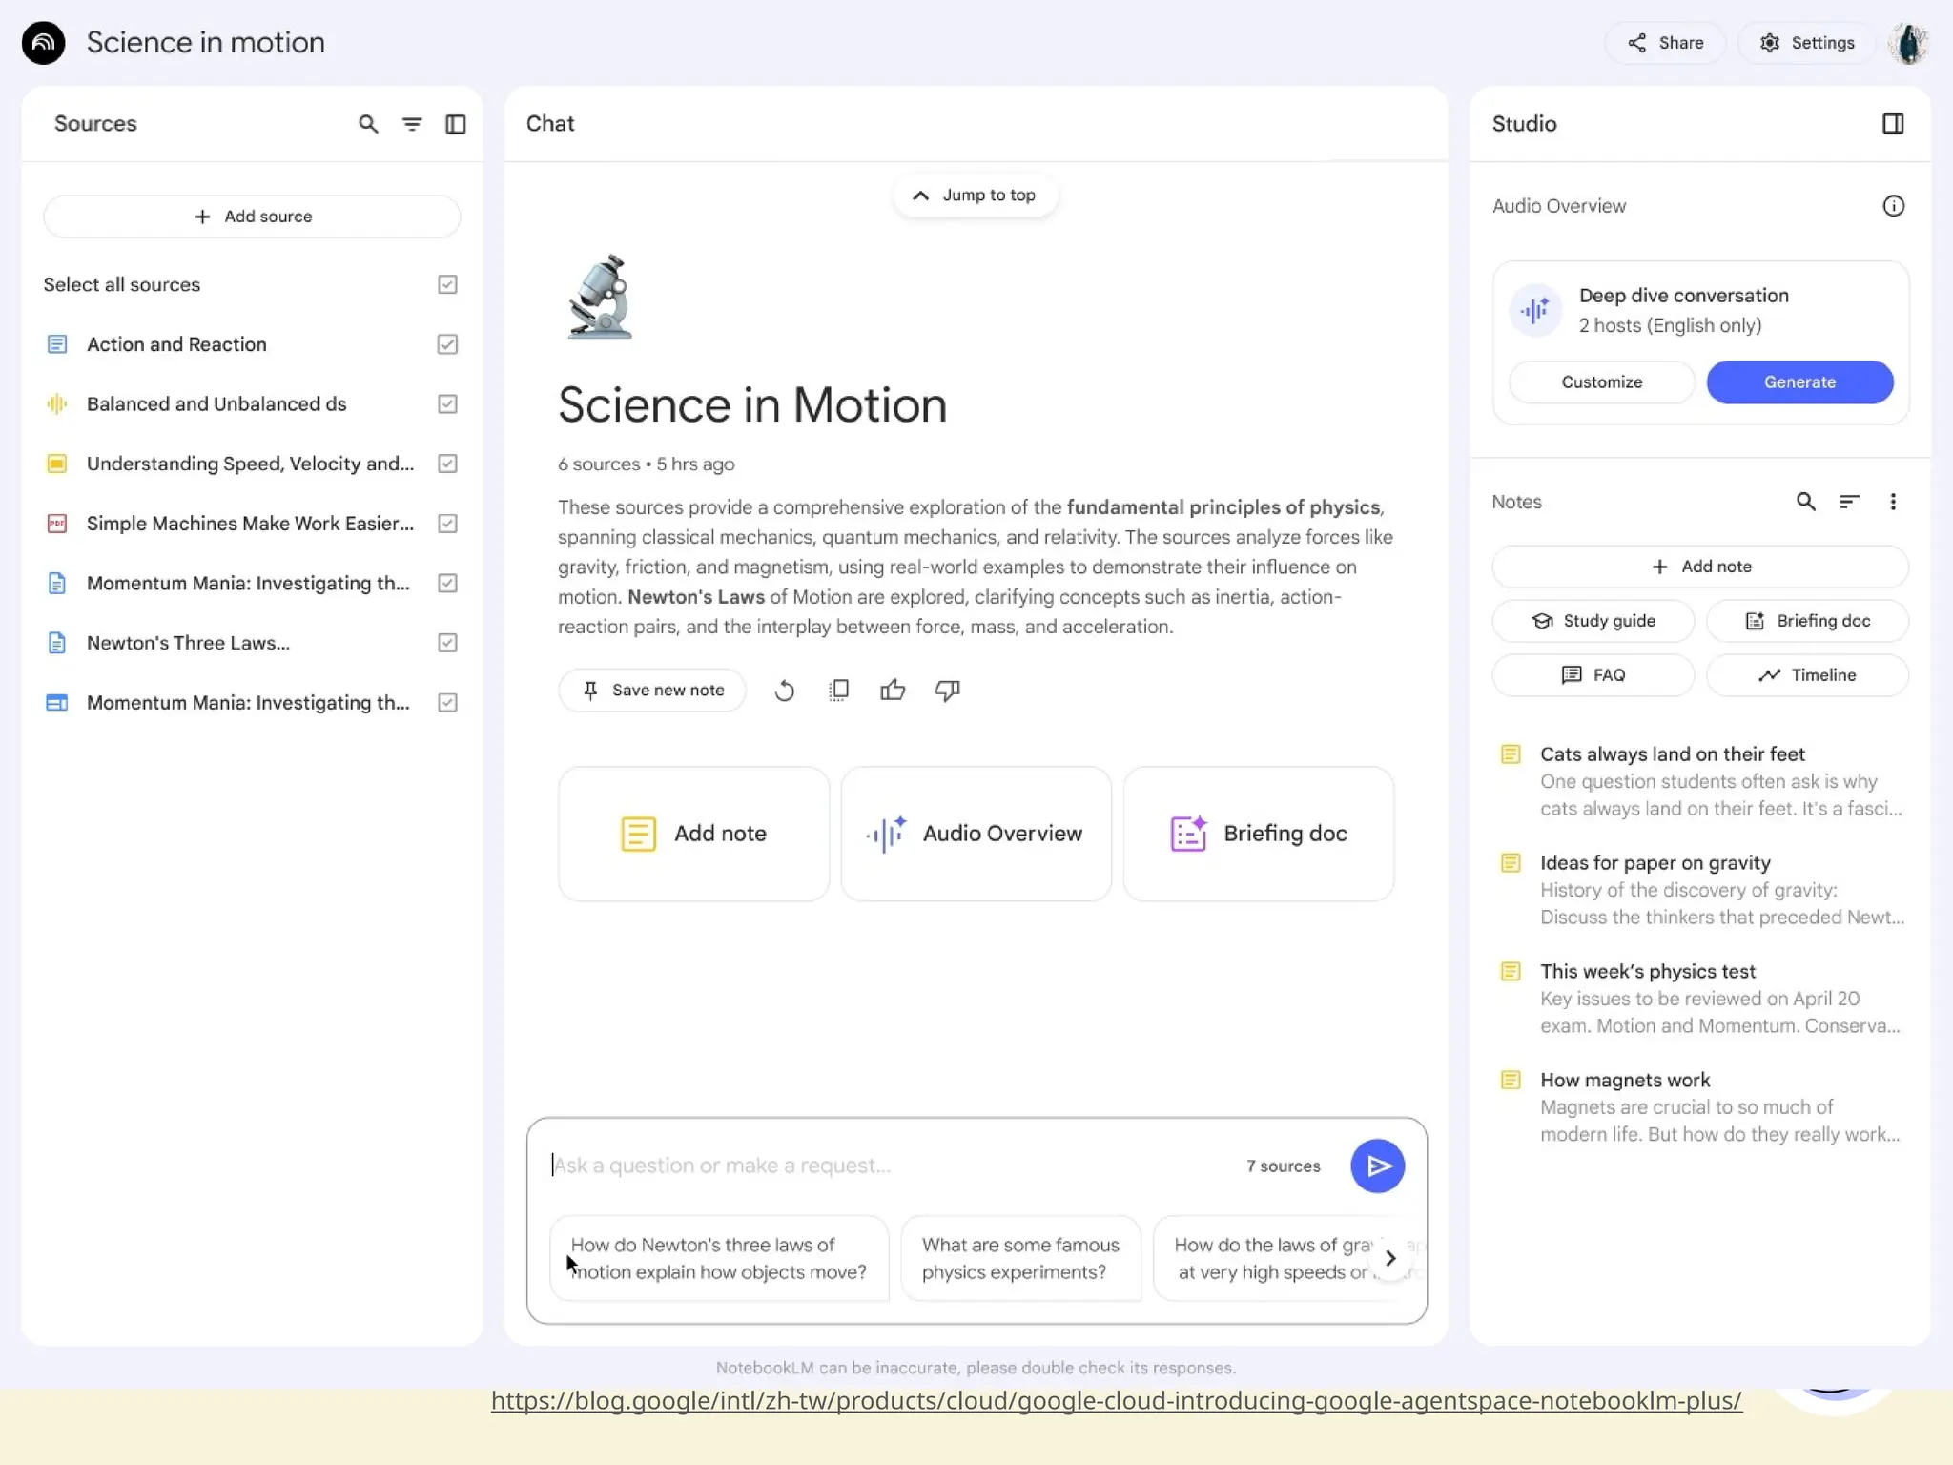
Task: Click the Balanced and Unbalanced audio icon
Action: tap(57, 404)
